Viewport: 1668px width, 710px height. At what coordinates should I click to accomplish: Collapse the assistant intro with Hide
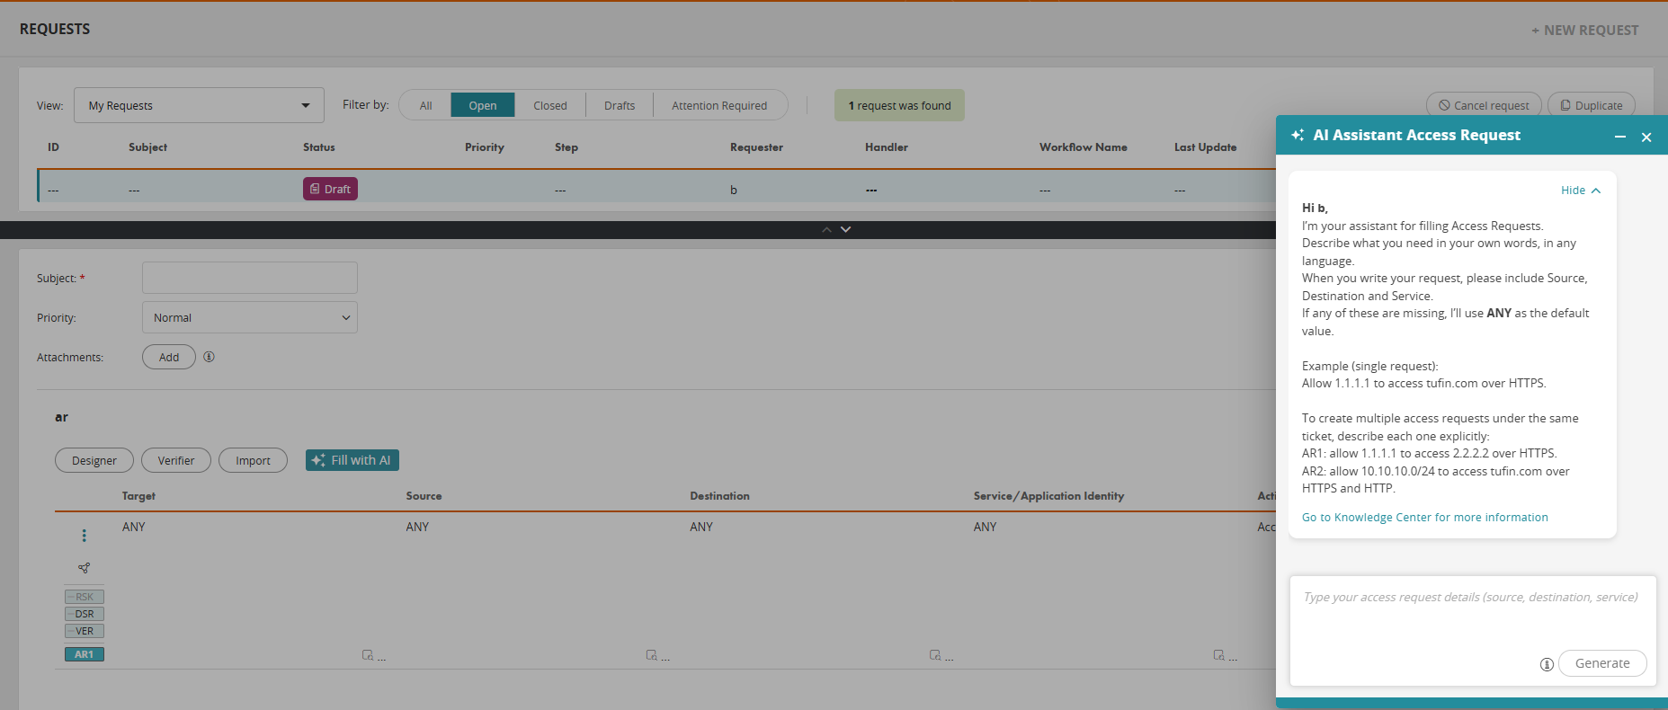(1580, 191)
